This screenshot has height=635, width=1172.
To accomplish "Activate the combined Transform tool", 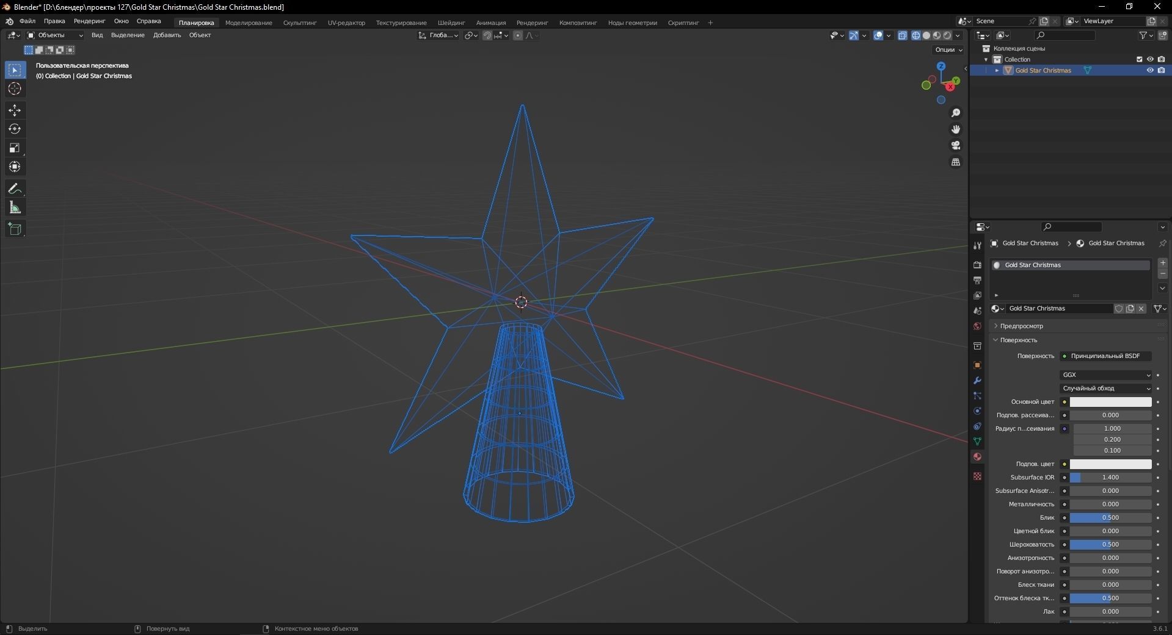I will [15, 167].
